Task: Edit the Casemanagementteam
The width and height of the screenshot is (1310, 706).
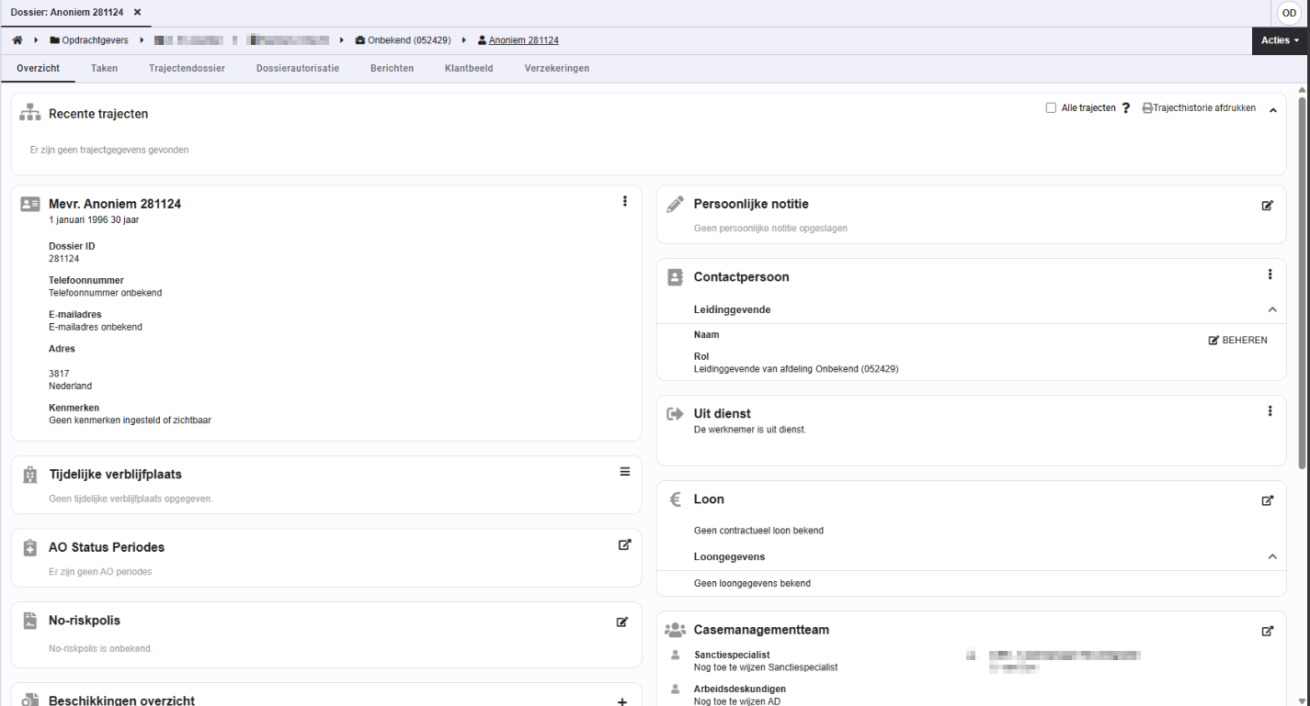Action: click(x=1268, y=631)
